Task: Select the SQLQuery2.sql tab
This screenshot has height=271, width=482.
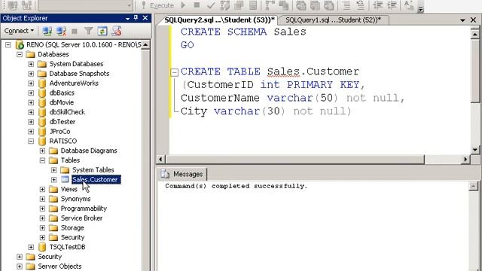Action: click(x=219, y=20)
